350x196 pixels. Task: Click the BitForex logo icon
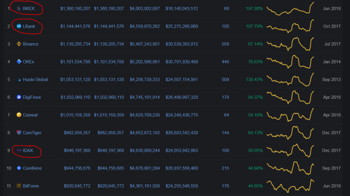(x=19, y=186)
